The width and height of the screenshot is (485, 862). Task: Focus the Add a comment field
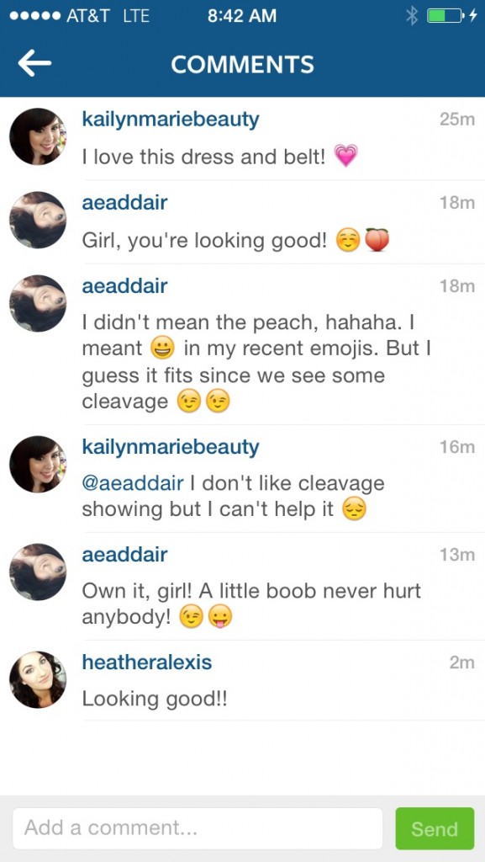[198, 828]
